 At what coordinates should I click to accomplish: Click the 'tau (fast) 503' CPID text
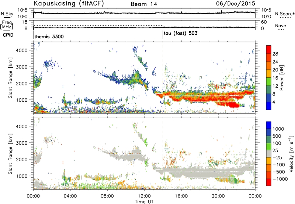[x=181, y=34]
